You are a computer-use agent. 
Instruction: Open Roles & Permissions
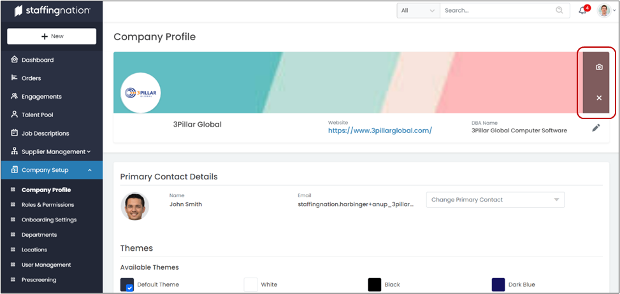coord(48,205)
